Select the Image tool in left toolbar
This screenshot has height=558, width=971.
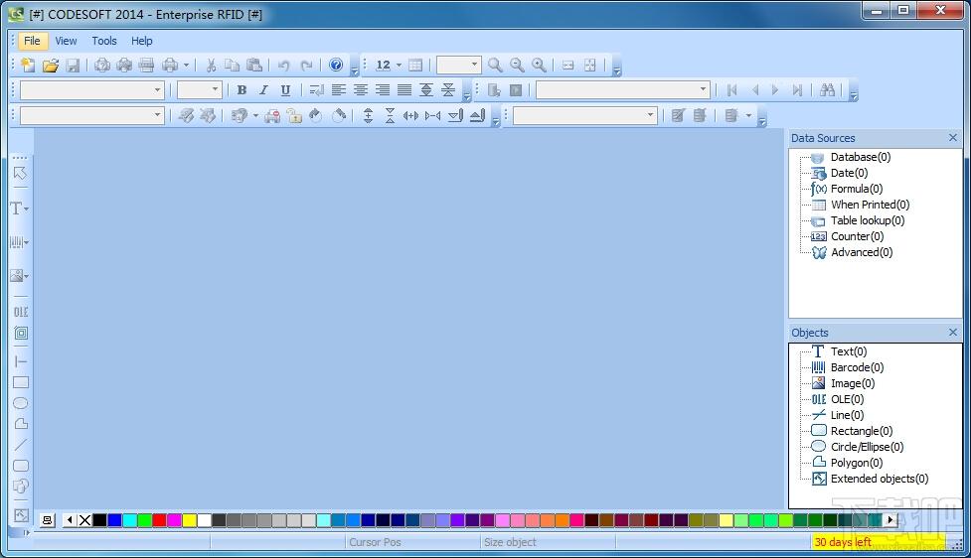pos(16,275)
